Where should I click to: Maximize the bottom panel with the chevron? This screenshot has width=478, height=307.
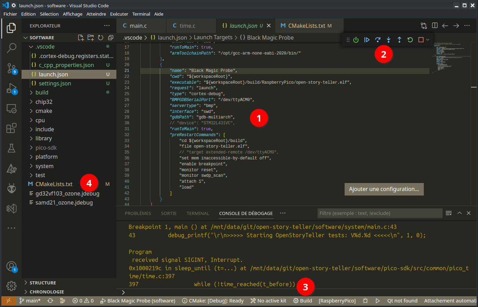coord(459,213)
